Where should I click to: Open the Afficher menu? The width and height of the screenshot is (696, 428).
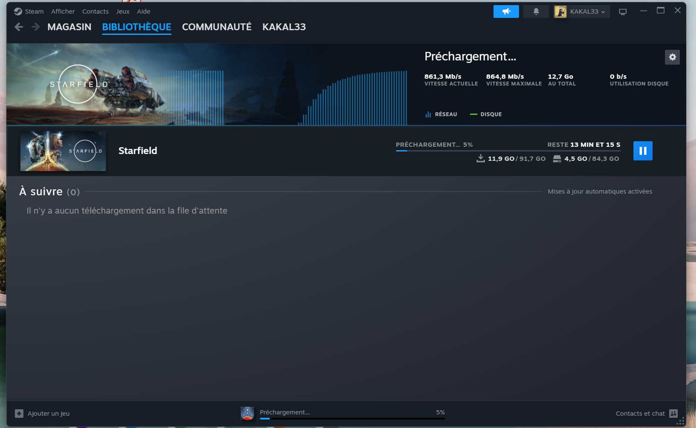[63, 11]
